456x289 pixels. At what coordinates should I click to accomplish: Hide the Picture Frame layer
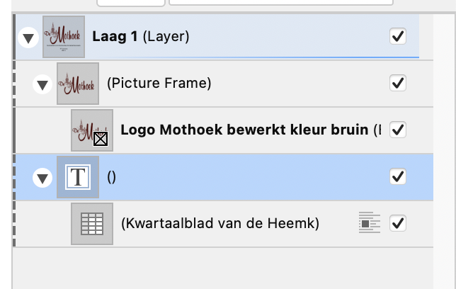click(398, 84)
